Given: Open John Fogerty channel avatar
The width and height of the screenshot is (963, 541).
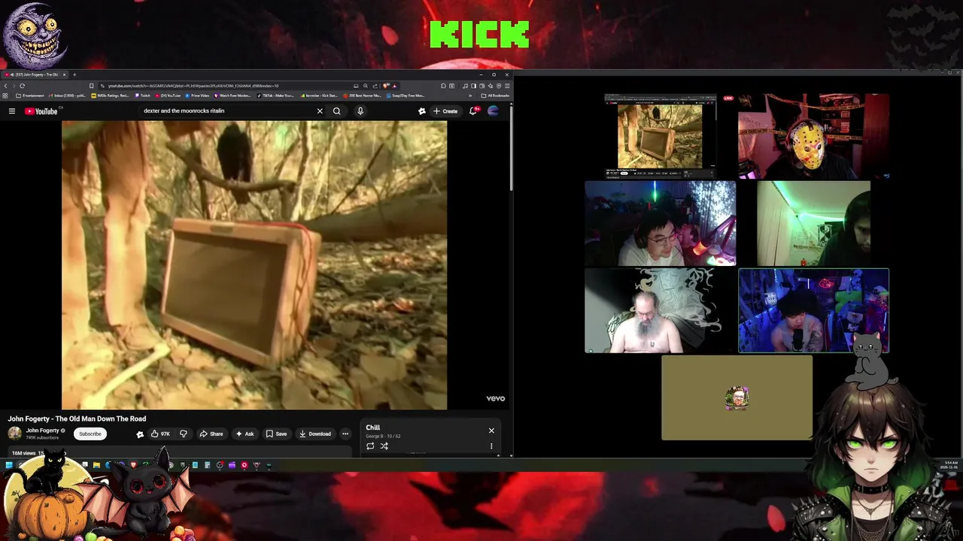Looking at the screenshot, I should pyautogui.click(x=14, y=434).
